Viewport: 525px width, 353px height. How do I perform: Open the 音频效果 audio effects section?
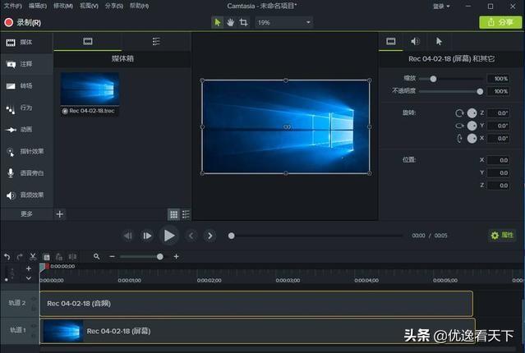pos(26,195)
